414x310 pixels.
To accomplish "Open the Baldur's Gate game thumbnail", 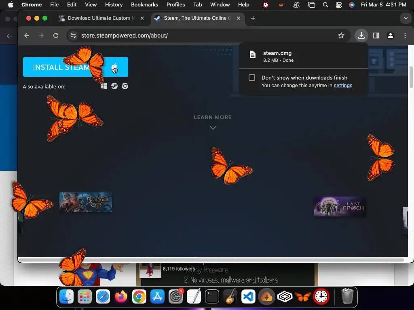I will point(86,202).
